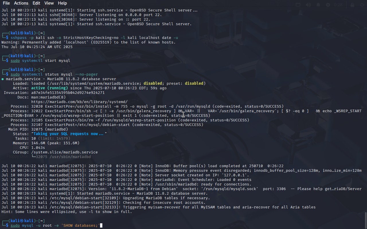Click 'Buffer pool(s) load completed' log line

[x=142, y=166]
